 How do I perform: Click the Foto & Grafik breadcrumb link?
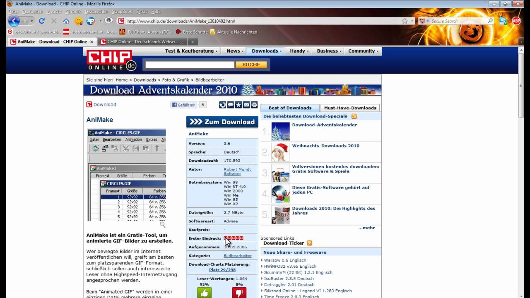point(176,80)
